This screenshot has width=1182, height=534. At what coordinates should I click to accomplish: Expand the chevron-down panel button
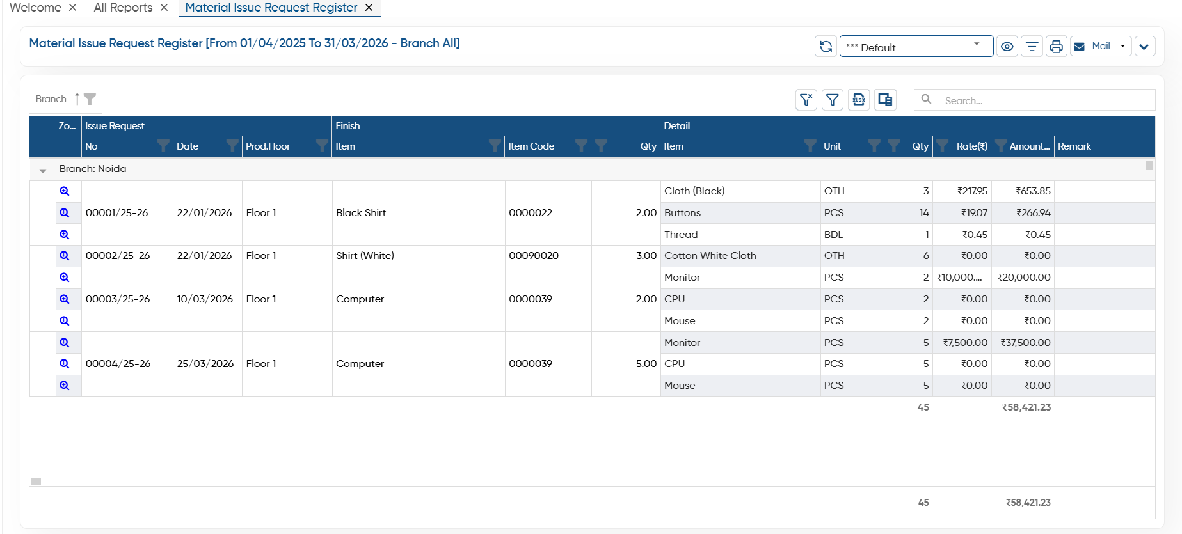1144,47
